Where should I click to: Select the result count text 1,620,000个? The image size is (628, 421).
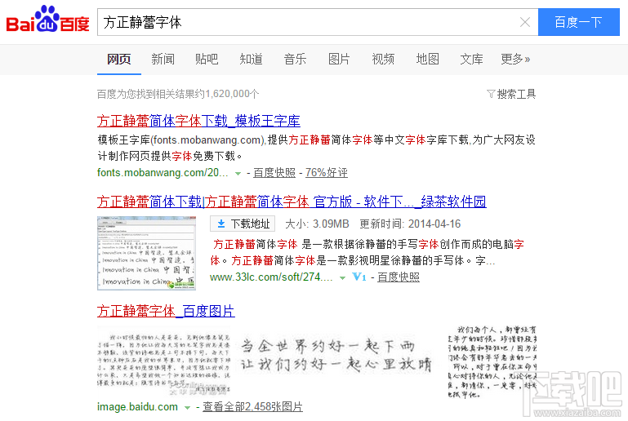[x=232, y=94]
